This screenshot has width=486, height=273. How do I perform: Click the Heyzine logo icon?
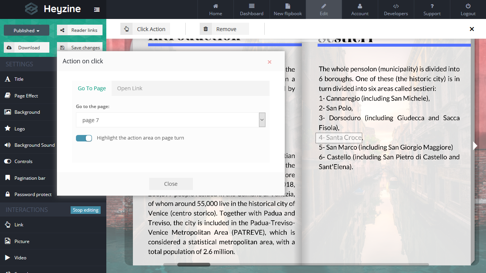pos(31,9)
